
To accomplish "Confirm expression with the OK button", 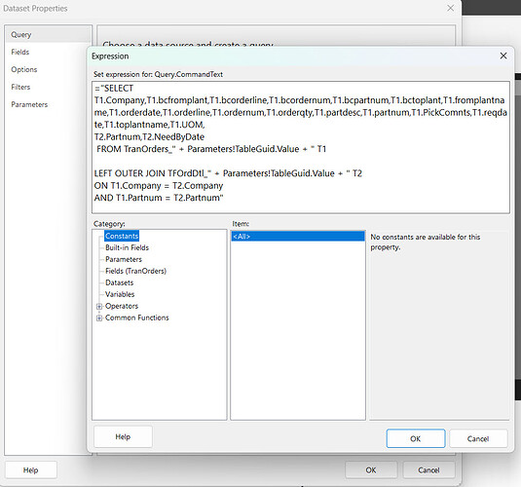I will pos(415,438).
